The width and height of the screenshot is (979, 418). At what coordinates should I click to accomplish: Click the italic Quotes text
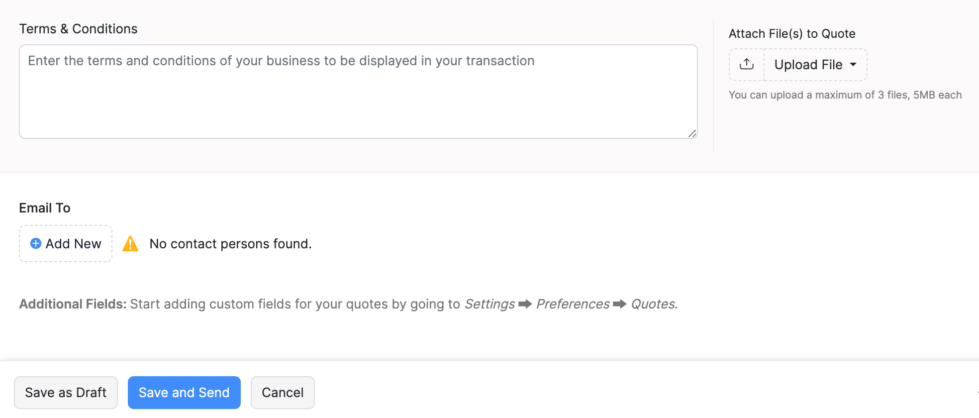(x=654, y=304)
